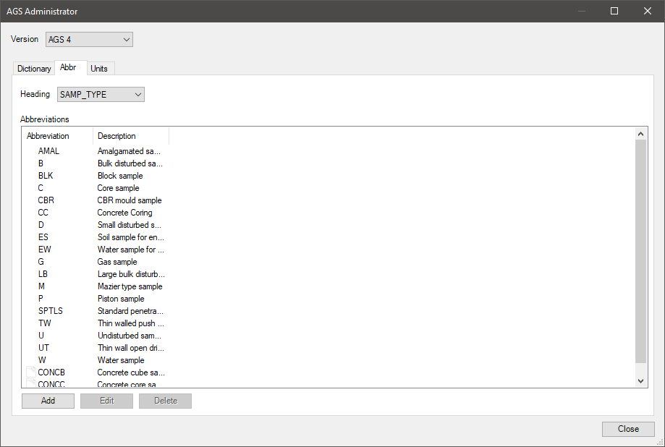Click the Description column header
This screenshot has width=665, height=447.
116,135
